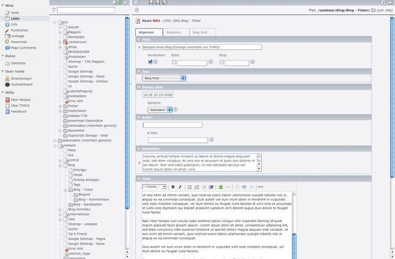Select Blog - Kommentare in page tree

tap(89, 199)
